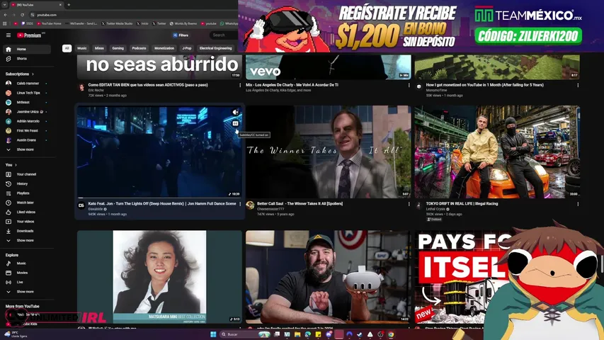Open a new browser tab
Image resolution: width=604 pixels, height=340 pixels.
tap(69, 5)
